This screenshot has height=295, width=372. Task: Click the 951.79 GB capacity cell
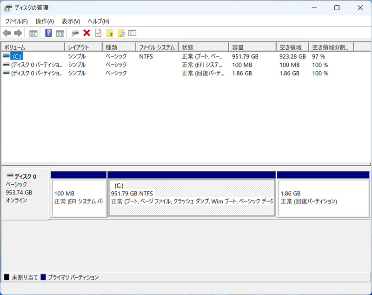point(245,56)
